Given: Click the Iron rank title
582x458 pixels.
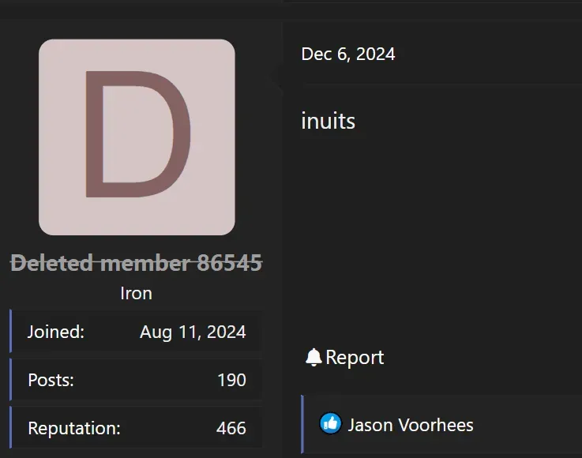Looking at the screenshot, I should [x=136, y=293].
